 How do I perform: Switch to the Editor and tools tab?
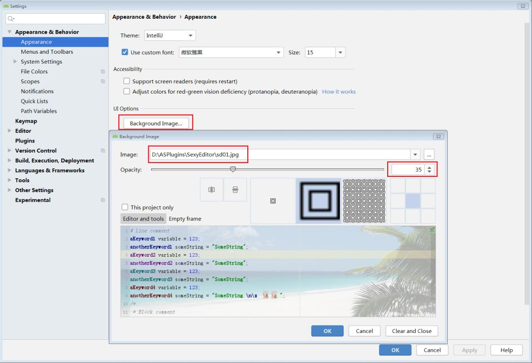pos(143,219)
